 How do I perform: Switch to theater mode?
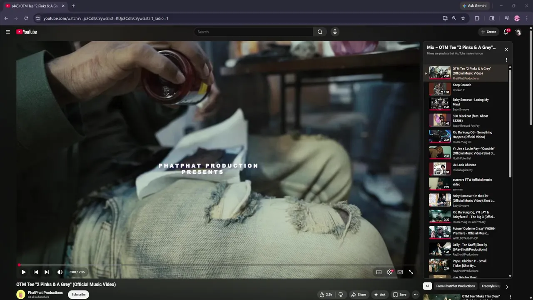point(400,272)
